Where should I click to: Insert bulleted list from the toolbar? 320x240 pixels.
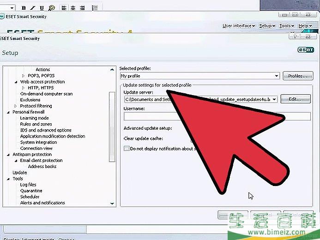click(x=95, y=8)
